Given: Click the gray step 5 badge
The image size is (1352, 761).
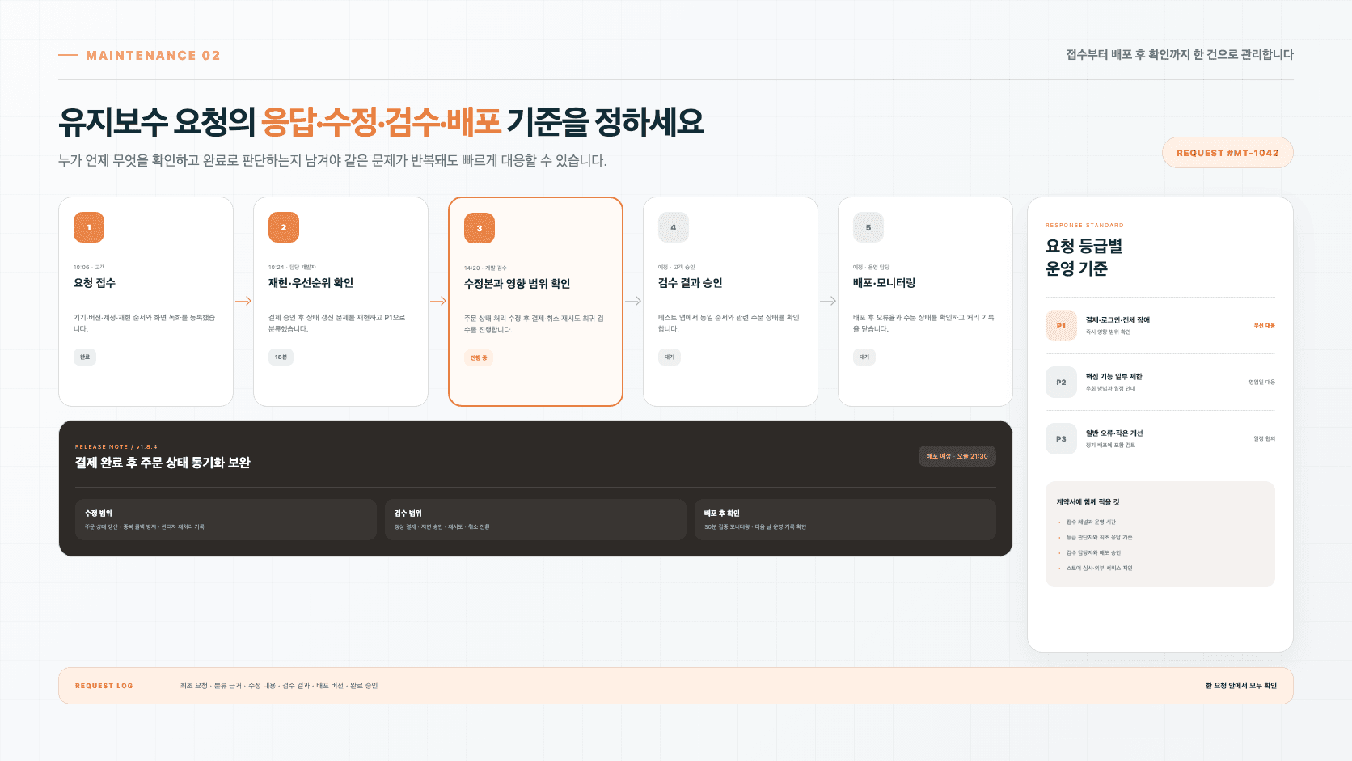Looking at the screenshot, I should tap(868, 227).
